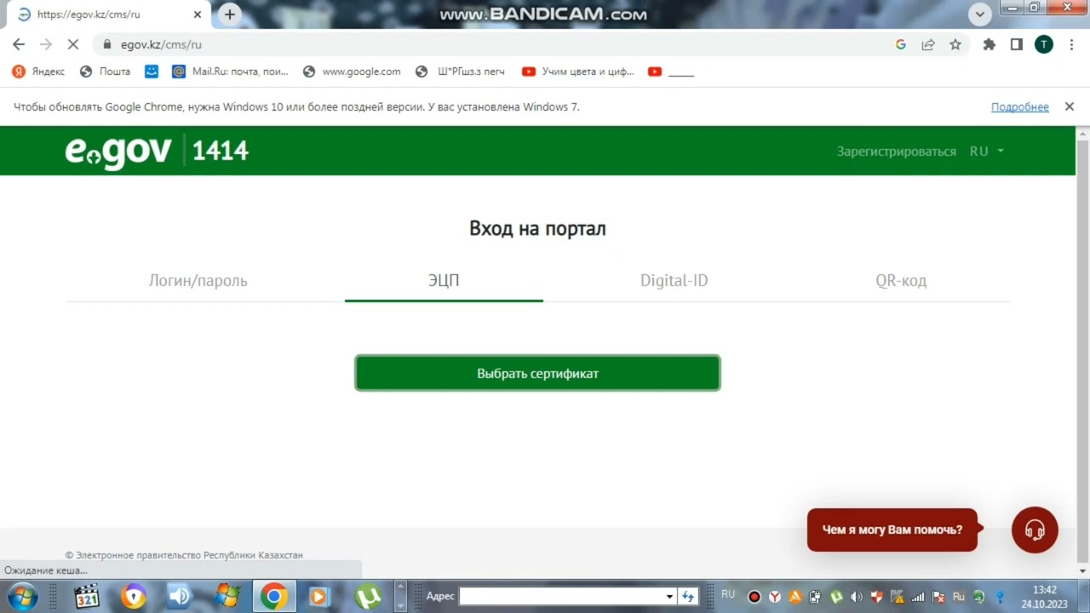Open the Яндекс bookmark
1090x613 pixels.
coord(38,72)
